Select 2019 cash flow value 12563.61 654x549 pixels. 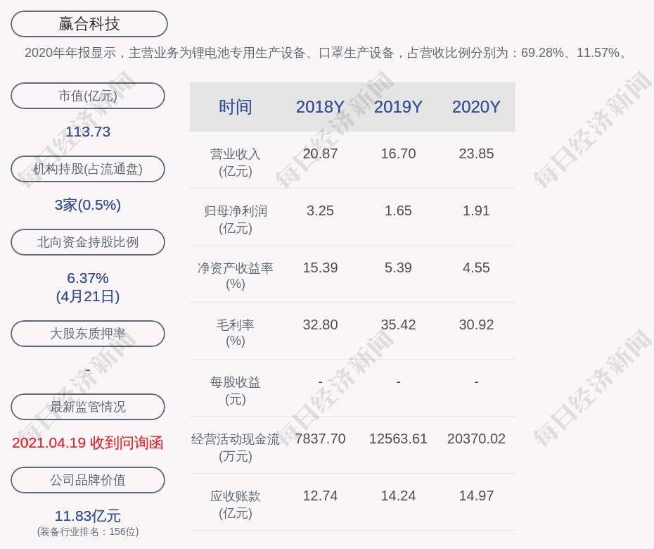(x=398, y=438)
